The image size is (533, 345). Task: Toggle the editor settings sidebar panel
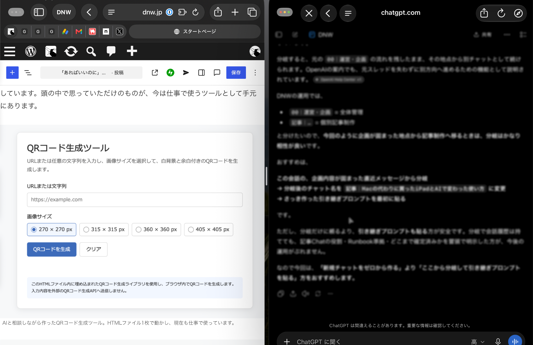(x=201, y=73)
